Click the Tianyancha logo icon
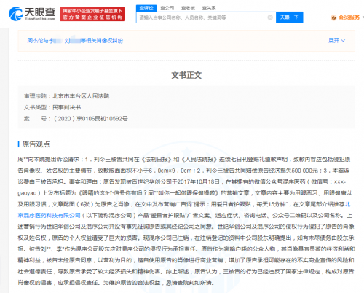Screen dimensions: 364x293 point(15,14)
